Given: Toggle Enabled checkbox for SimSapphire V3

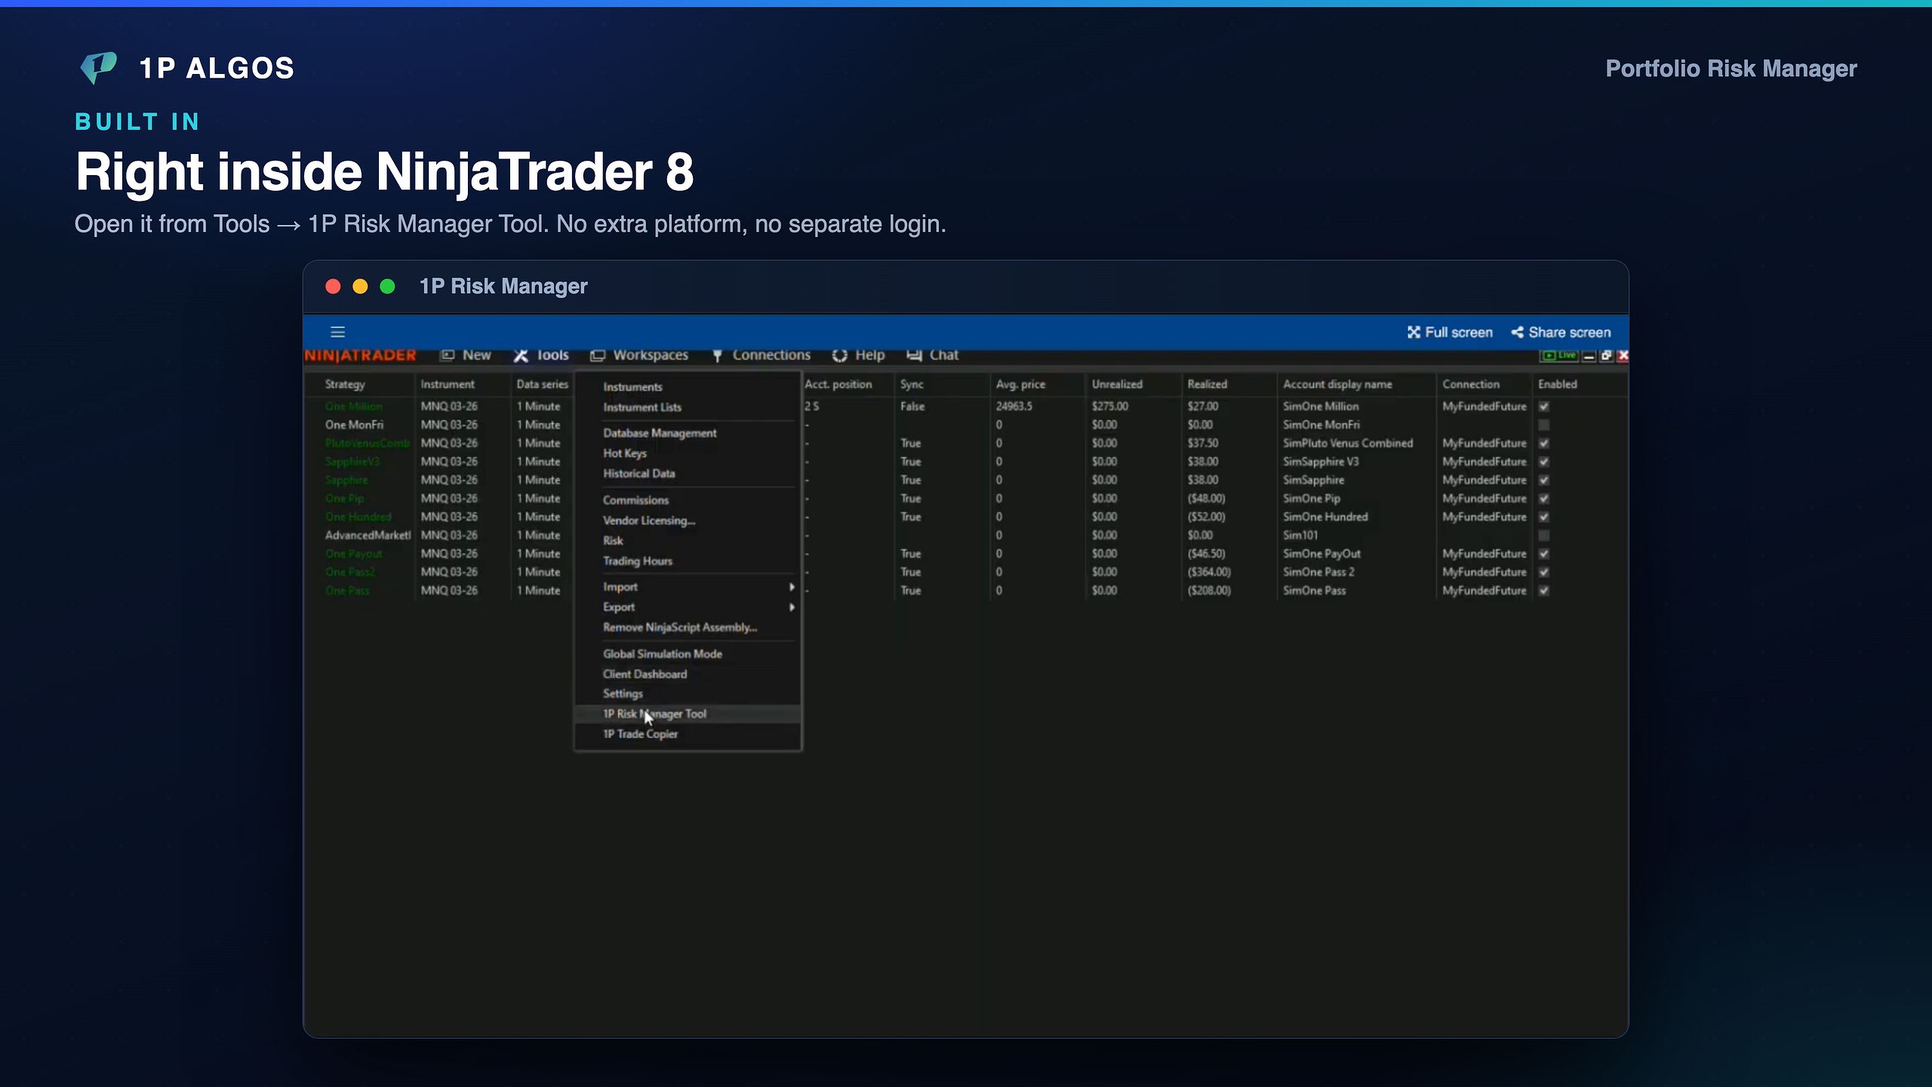Looking at the screenshot, I should pos(1544,461).
